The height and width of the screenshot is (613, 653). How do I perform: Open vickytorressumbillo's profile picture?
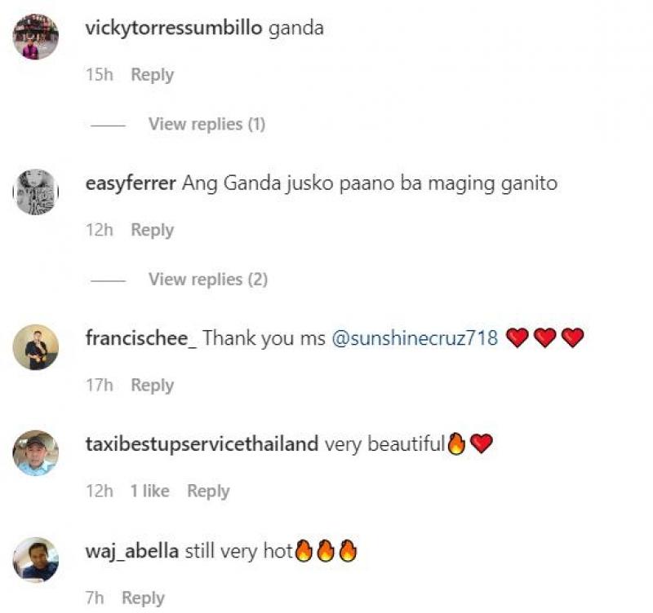click(36, 37)
